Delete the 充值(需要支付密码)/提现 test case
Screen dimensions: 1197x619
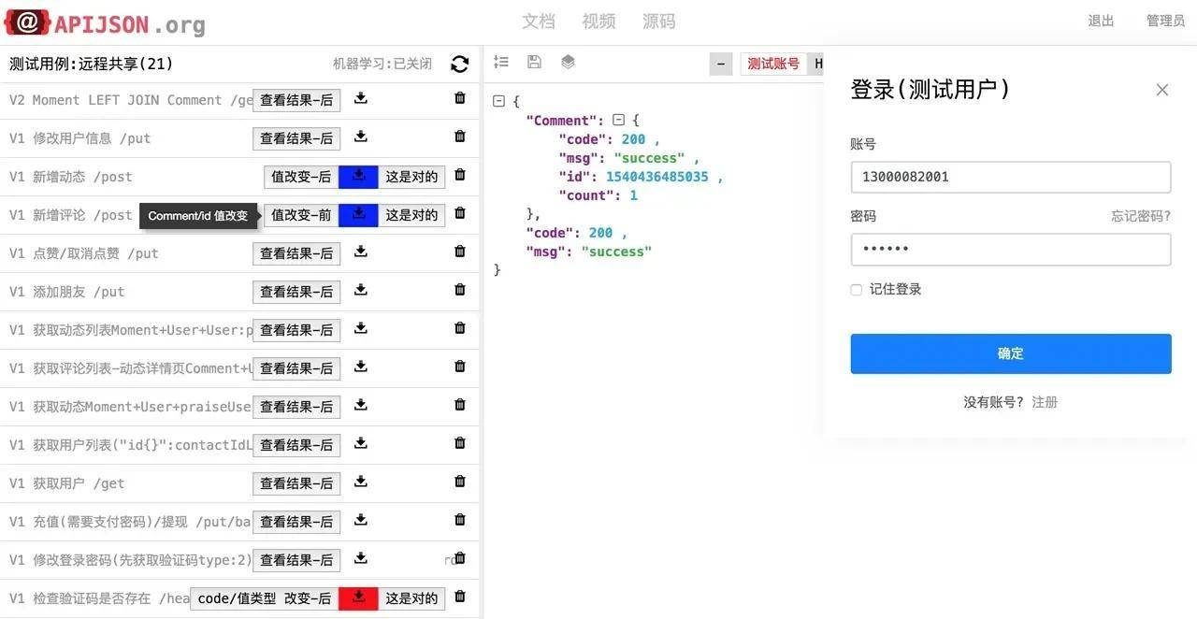point(459,520)
